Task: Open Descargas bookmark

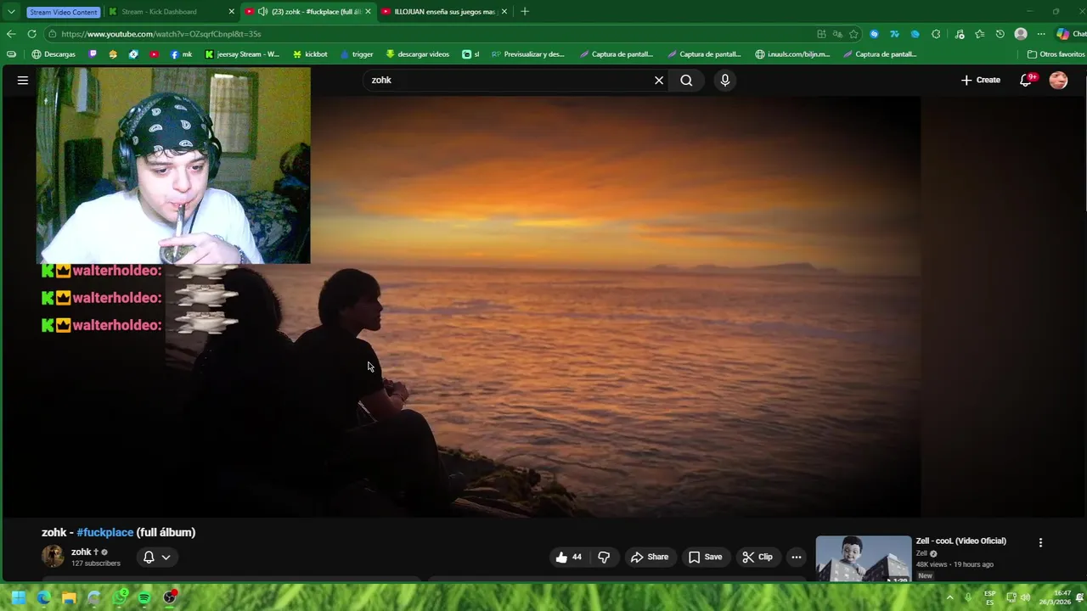Action: coord(54,54)
